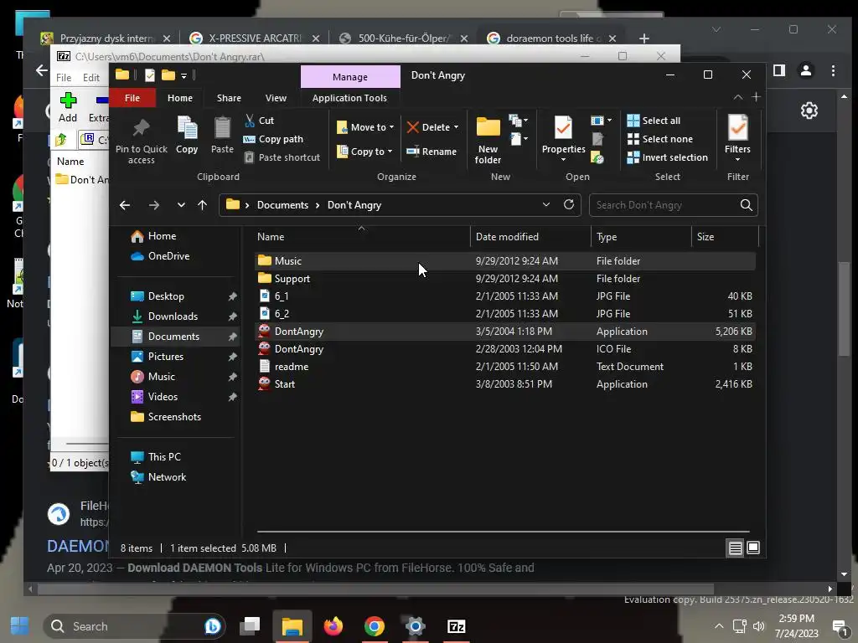Expand address bar history dropdown
Image resolution: width=858 pixels, height=643 pixels.
click(545, 204)
